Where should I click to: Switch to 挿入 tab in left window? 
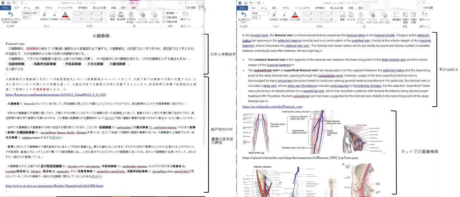pos(37,8)
